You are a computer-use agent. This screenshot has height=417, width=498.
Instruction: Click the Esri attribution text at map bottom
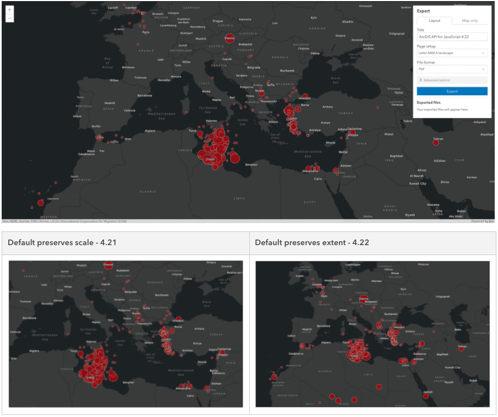63,220
